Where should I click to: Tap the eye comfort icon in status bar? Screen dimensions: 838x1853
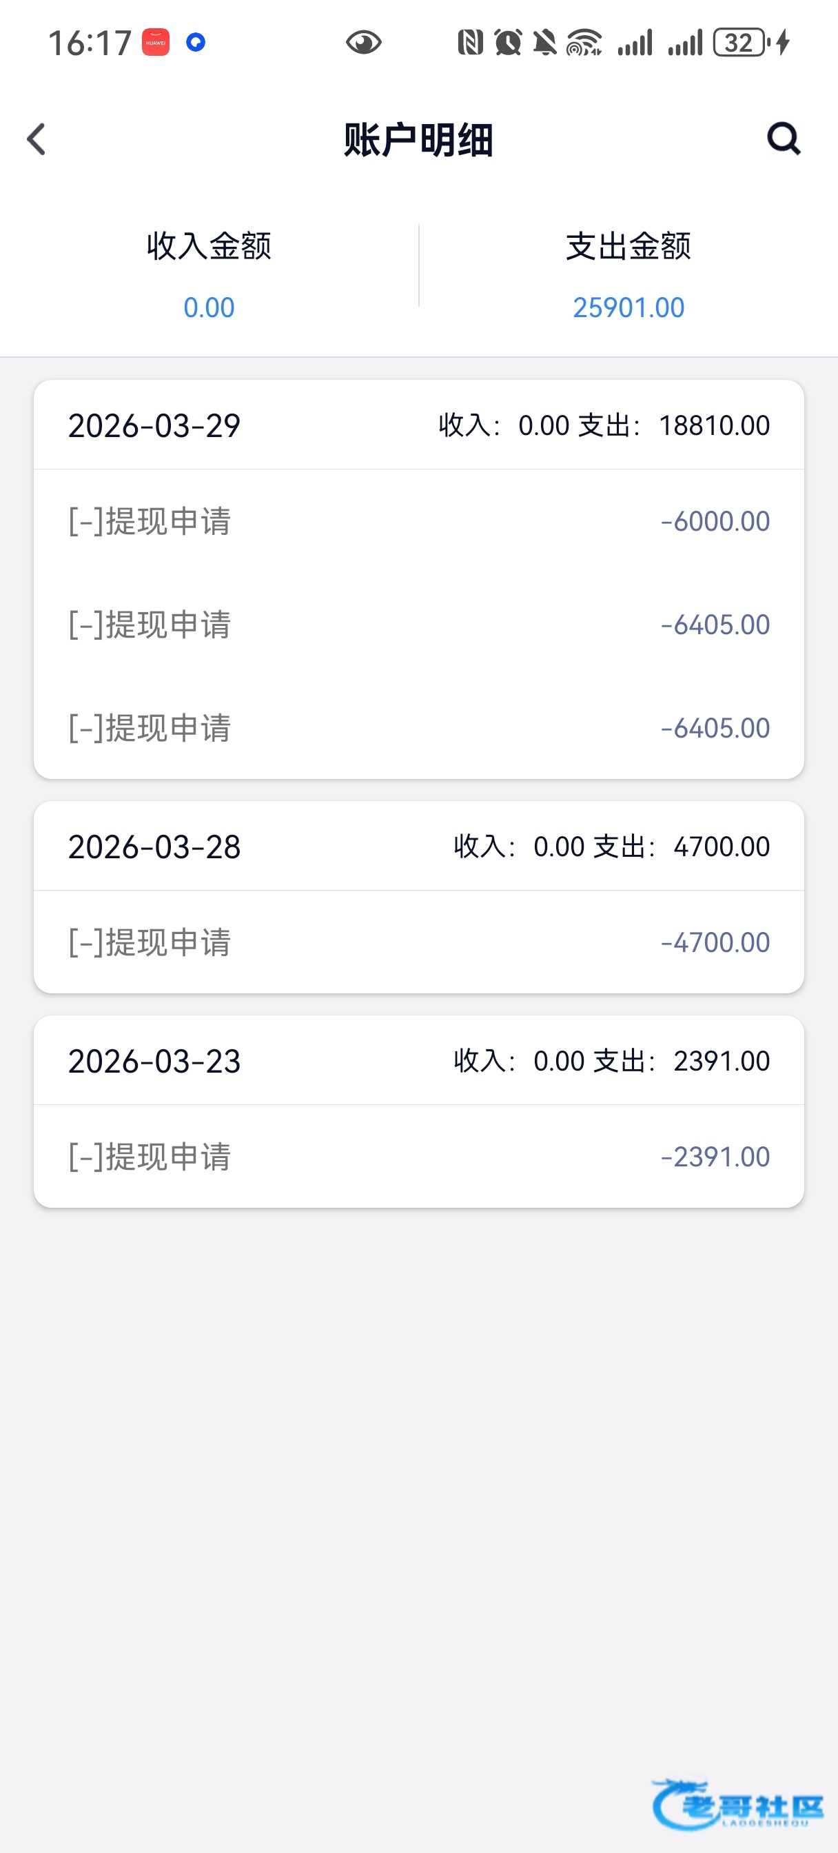(364, 43)
